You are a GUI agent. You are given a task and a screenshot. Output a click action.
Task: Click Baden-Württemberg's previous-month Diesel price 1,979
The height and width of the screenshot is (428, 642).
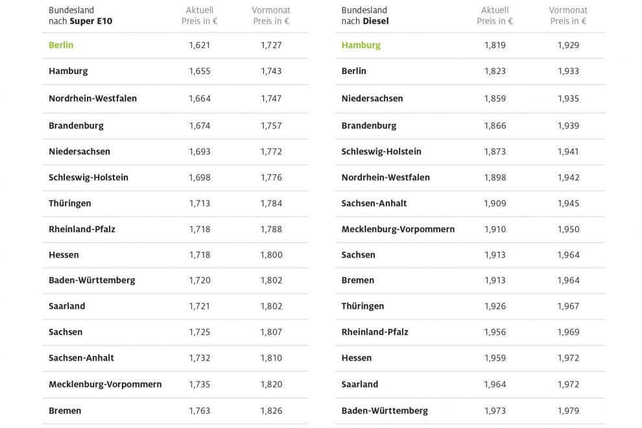pos(568,410)
